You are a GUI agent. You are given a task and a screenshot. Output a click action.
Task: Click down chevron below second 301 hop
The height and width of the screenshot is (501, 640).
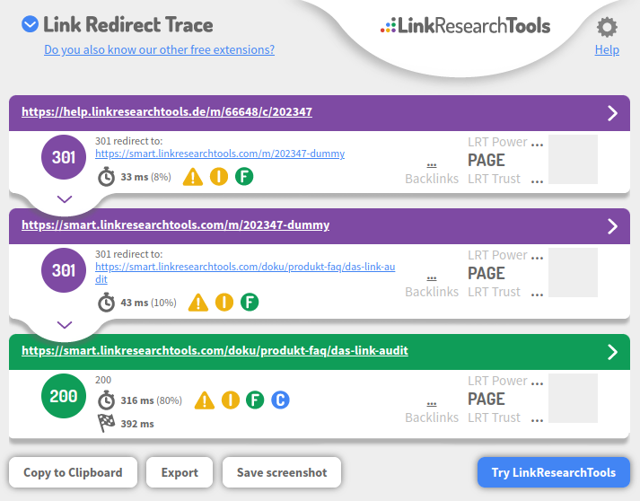click(65, 325)
